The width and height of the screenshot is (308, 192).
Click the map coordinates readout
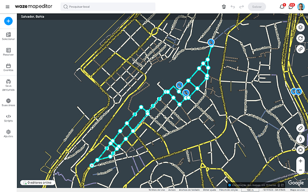pos(274,190)
